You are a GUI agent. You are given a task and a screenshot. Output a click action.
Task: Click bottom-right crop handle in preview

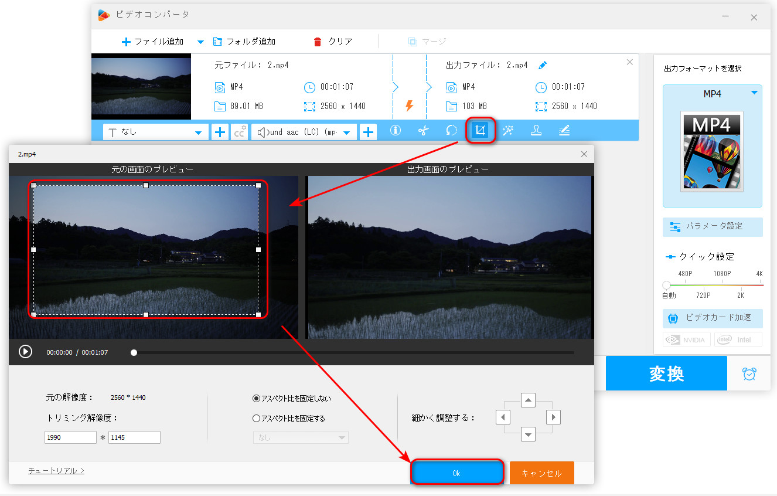(x=258, y=315)
